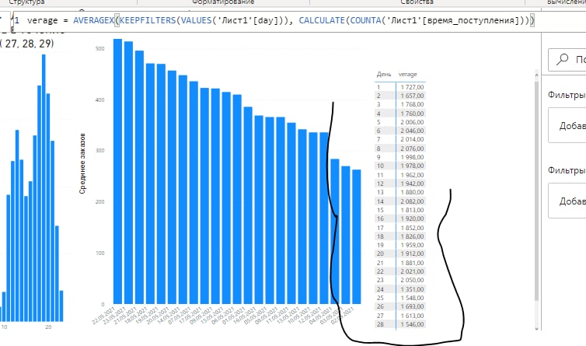586x346 pixels.
Task: Select the 18.05.2021 bar in chart
Action: click(x=150, y=183)
